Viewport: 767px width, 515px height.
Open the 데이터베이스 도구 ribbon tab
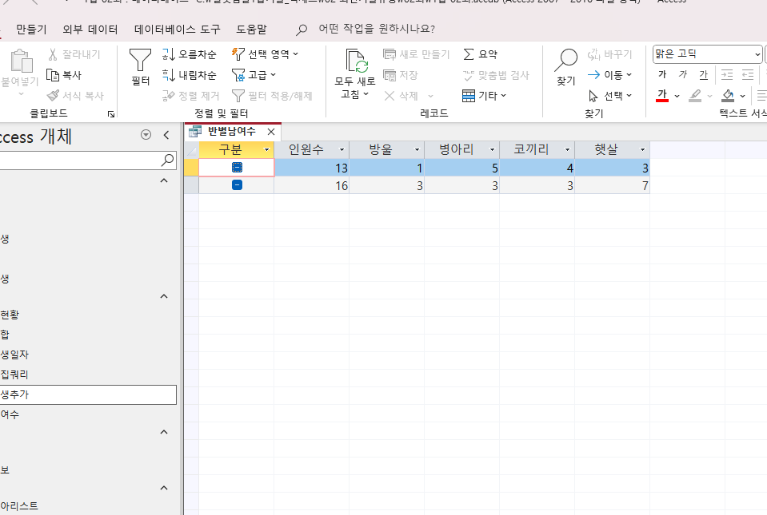(178, 30)
